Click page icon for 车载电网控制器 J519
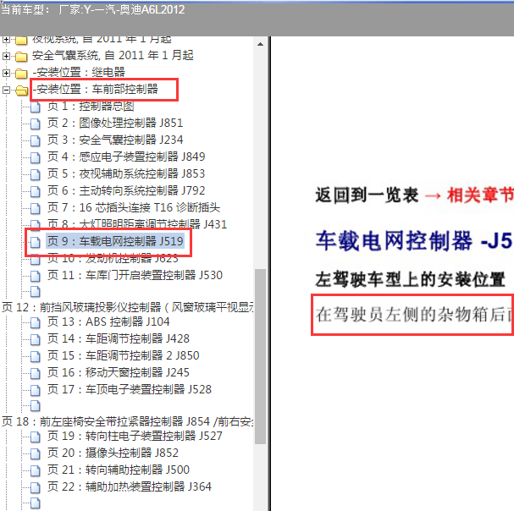 tap(35, 242)
